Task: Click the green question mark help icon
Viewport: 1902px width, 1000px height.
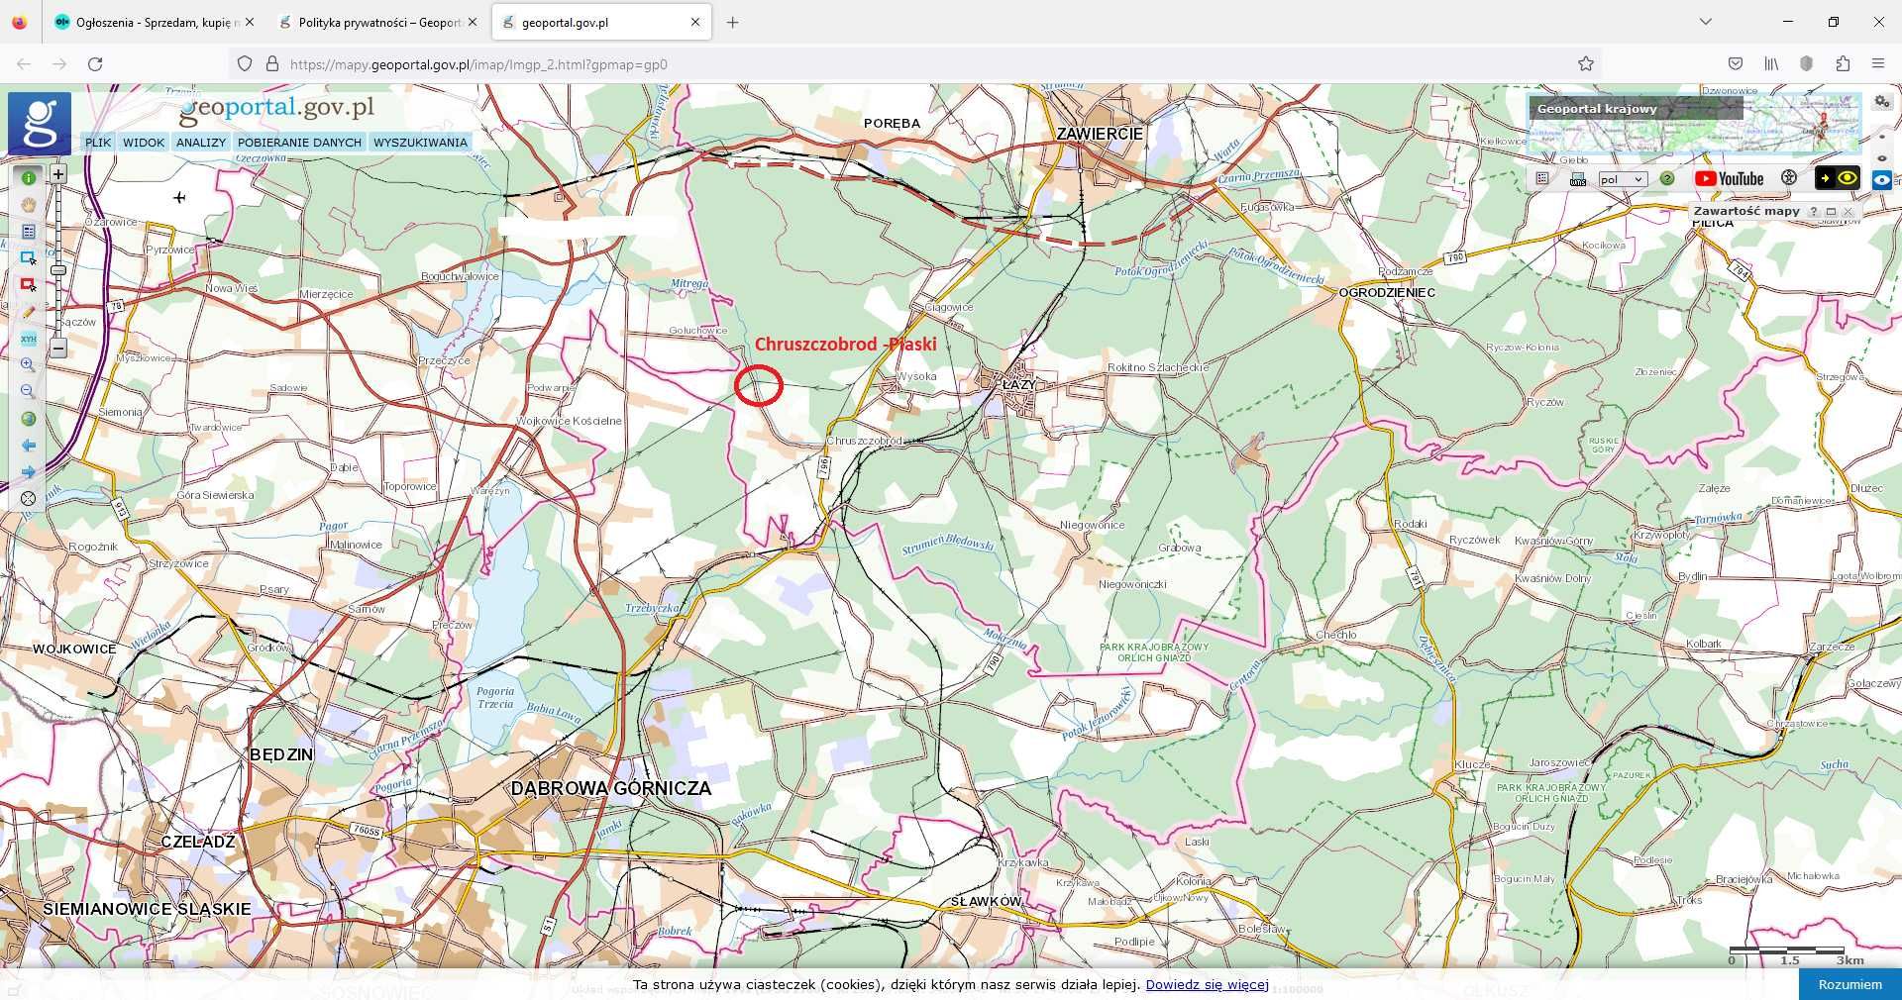Action: (1667, 179)
